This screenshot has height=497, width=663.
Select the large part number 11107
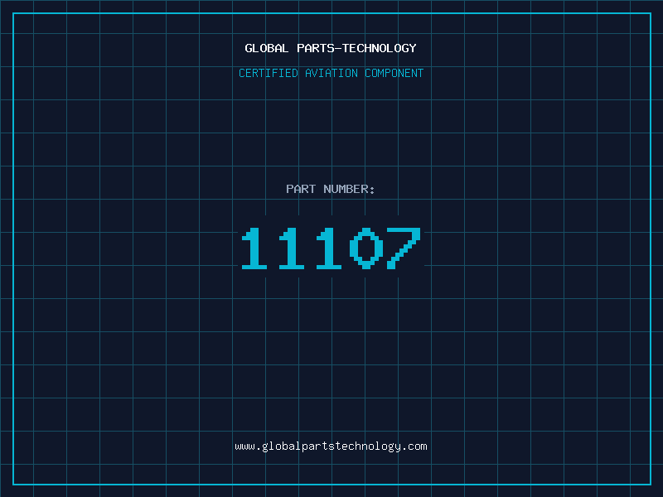[331, 248]
